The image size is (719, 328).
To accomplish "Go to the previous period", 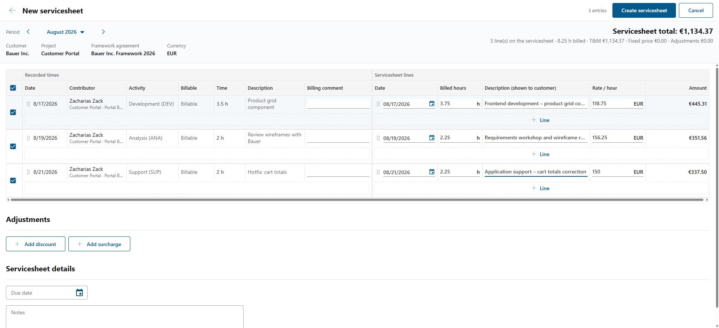I will pyautogui.click(x=28, y=32).
